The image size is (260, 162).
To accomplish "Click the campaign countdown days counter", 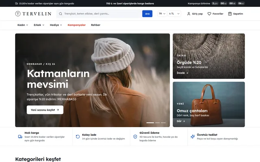I will click(x=215, y=4).
